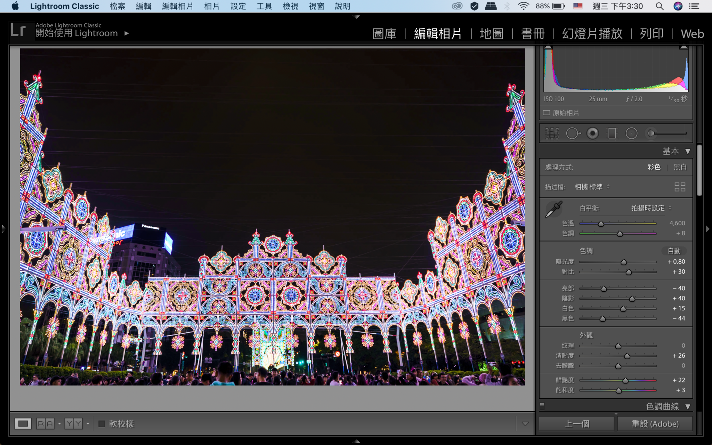Enable 軟校樣 soft proofing checkbox
Image resolution: width=712 pixels, height=445 pixels.
pos(102,423)
